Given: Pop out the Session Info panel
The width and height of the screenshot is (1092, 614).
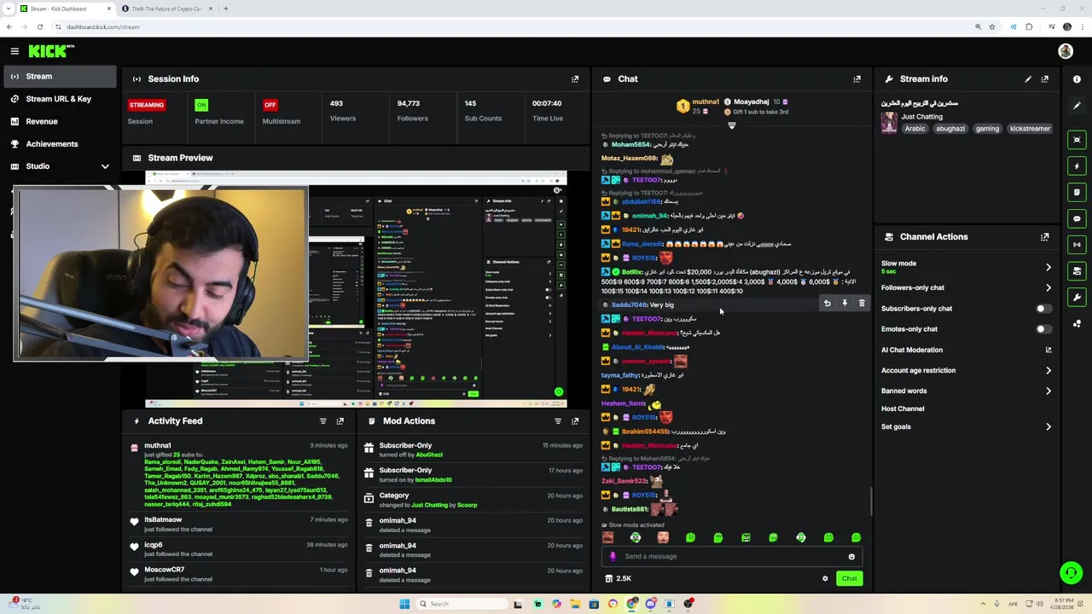Looking at the screenshot, I should point(575,78).
